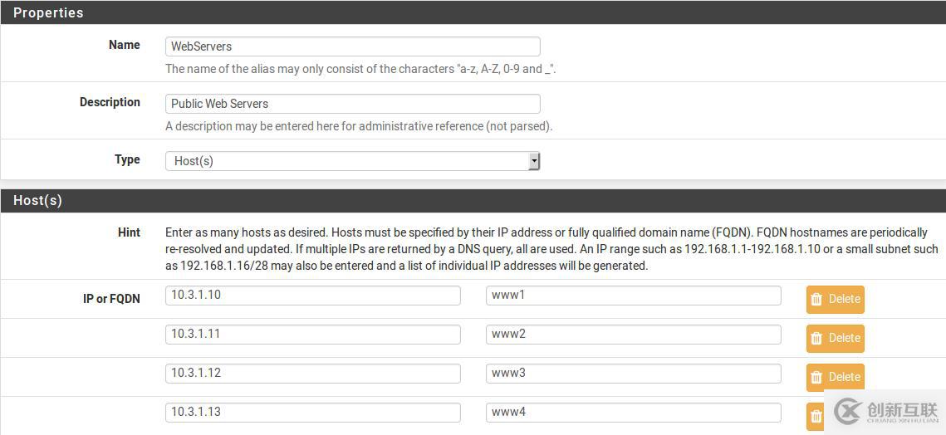Click the Properties section header
This screenshot has height=435, width=946.
click(x=473, y=12)
